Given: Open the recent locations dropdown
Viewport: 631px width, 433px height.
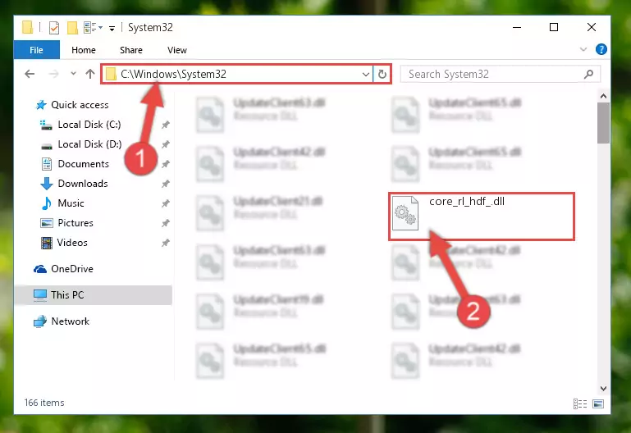Looking at the screenshot, I should 73,74.
